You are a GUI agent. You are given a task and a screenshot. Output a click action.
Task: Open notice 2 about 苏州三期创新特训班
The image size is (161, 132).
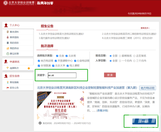coord(129,34)
